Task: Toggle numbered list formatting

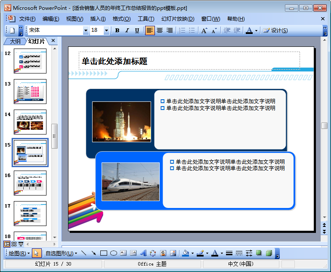Action: [182, 31]
